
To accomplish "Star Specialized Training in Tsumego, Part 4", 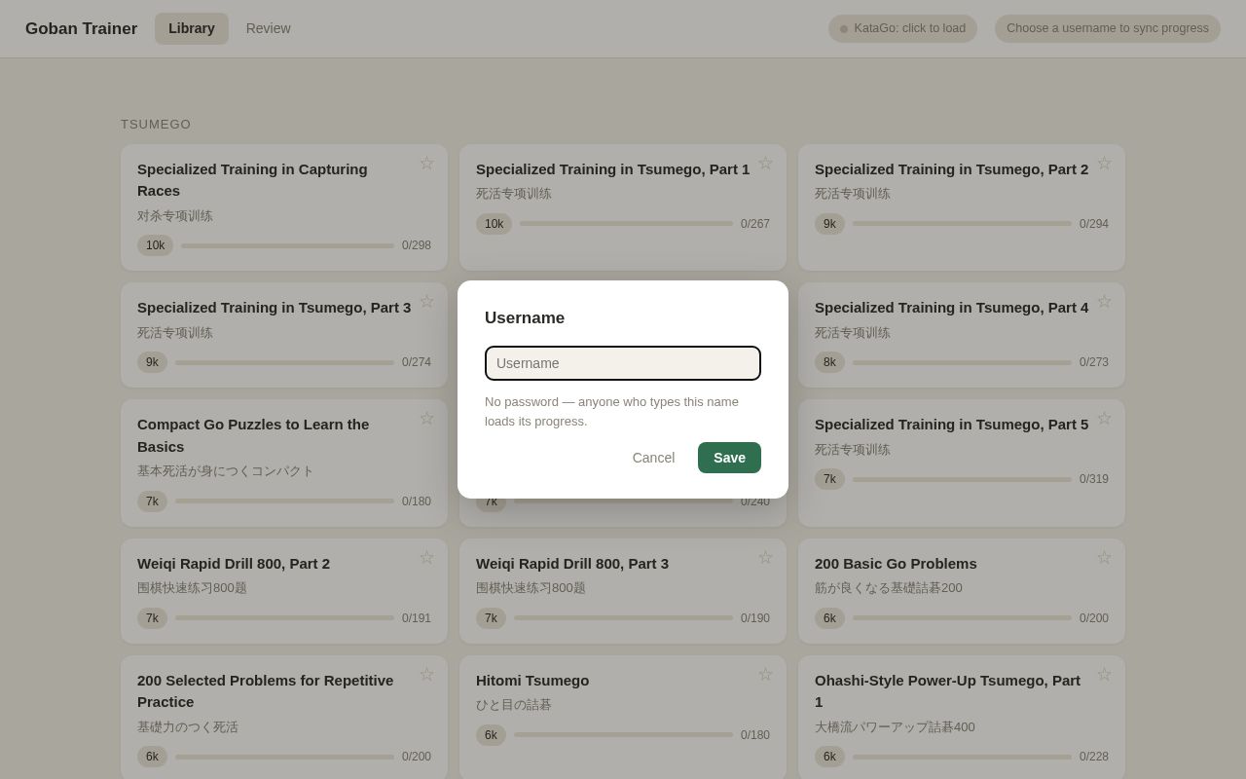I will click(1104, 302).
